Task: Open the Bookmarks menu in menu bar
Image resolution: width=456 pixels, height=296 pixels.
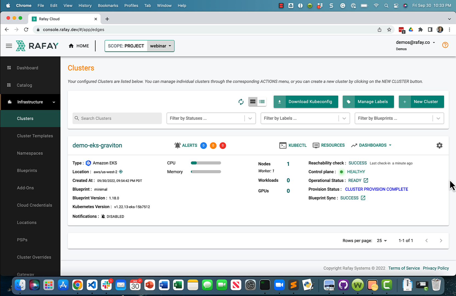Action: click(x=108, y=5)
